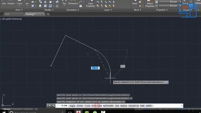This screenshot has width=201, height=113.
Task: Choose the Direction option in command line
Action: [97, 106]
